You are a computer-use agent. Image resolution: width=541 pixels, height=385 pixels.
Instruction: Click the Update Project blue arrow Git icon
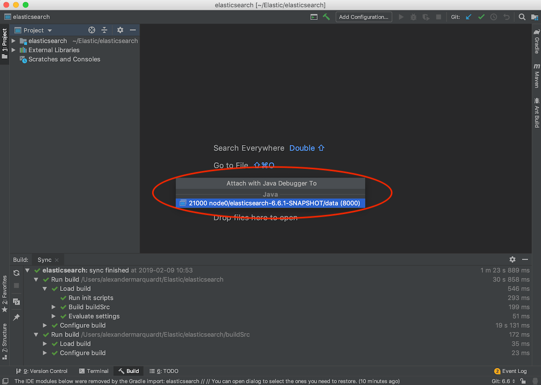pos(468,17)
